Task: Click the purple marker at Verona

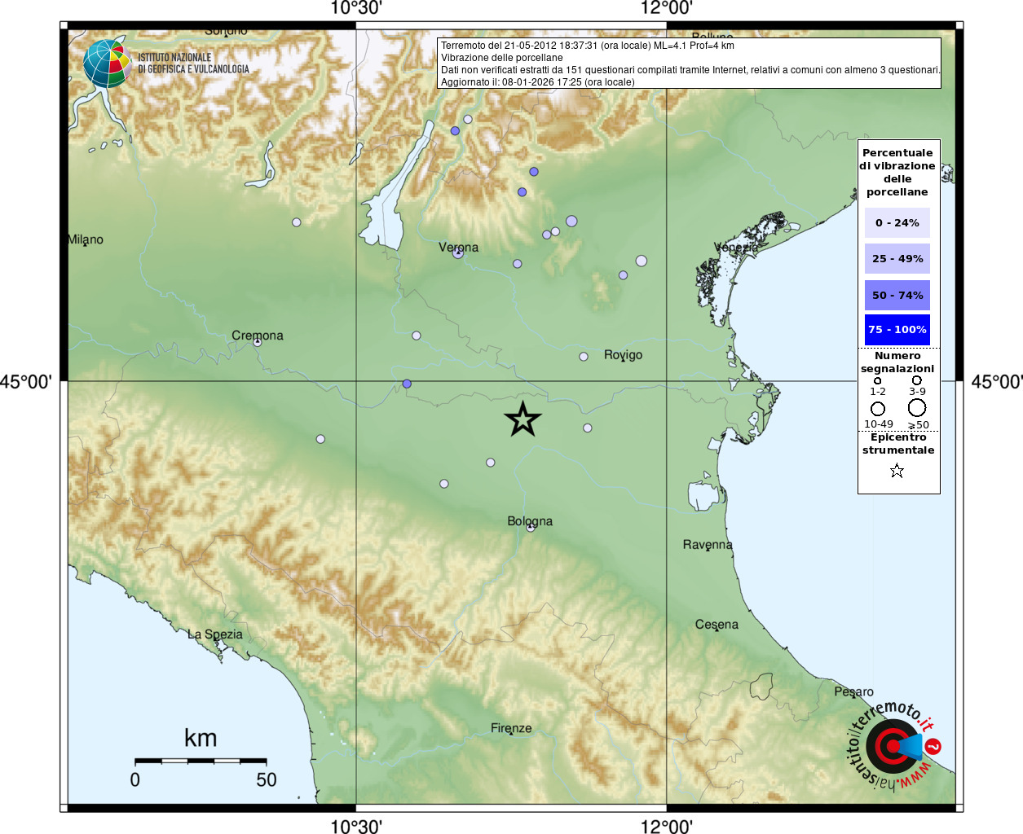Action: coord(457,253)
